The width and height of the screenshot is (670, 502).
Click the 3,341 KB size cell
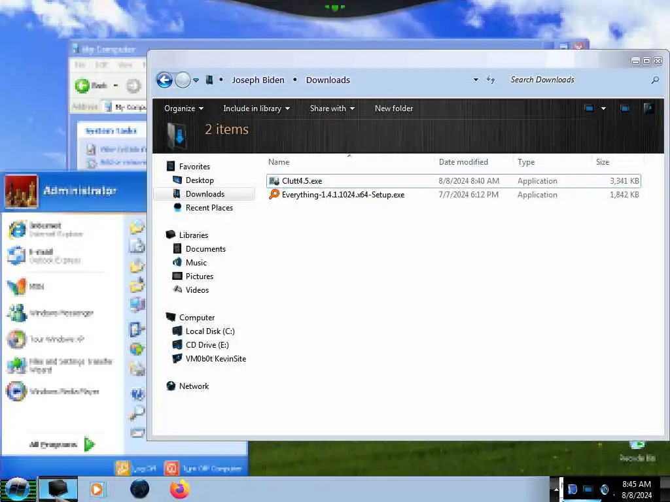(x=624, y=181)
